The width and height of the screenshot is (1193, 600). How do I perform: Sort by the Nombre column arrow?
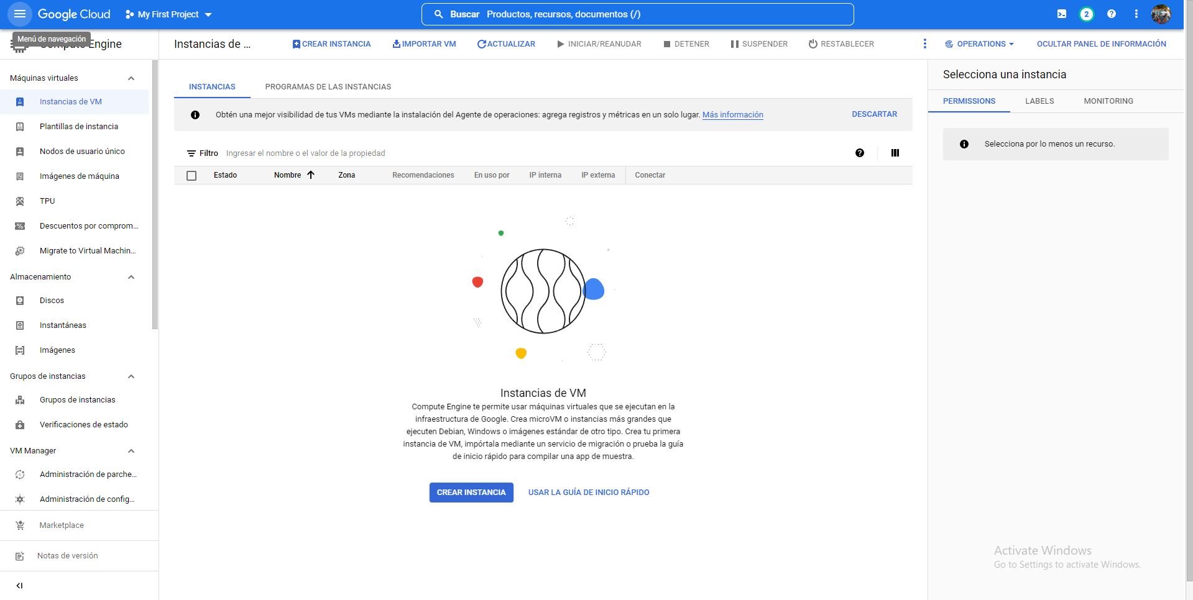tap(311, 175)
